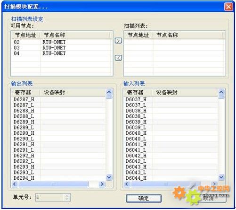Screen dimensions: 236x210
Task: Add node to scan list with right arrow
Action: (118, 41)
